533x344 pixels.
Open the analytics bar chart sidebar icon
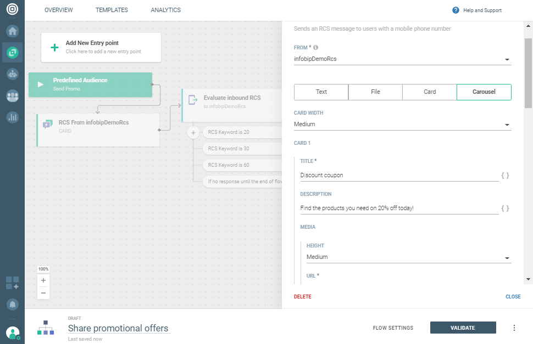coord(12,117)
